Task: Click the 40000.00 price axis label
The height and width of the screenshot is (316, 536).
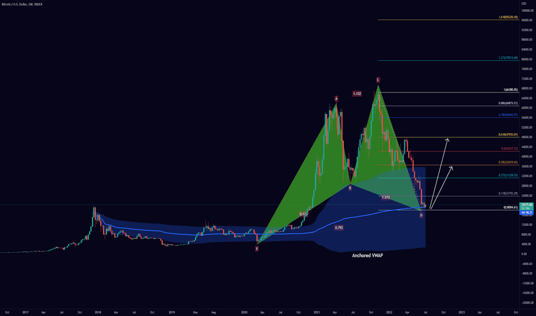Action: pos(527,157)
